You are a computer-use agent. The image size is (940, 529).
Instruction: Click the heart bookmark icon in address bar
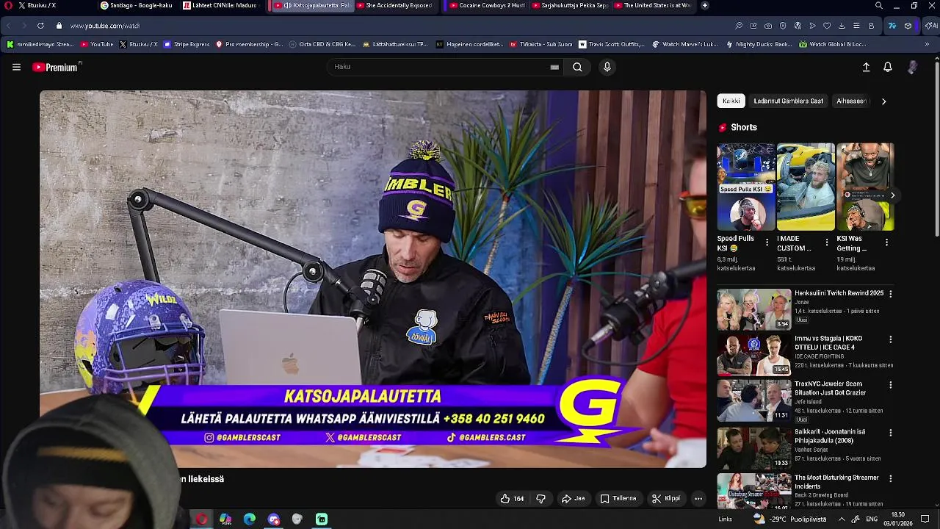(x=827, y=26)
